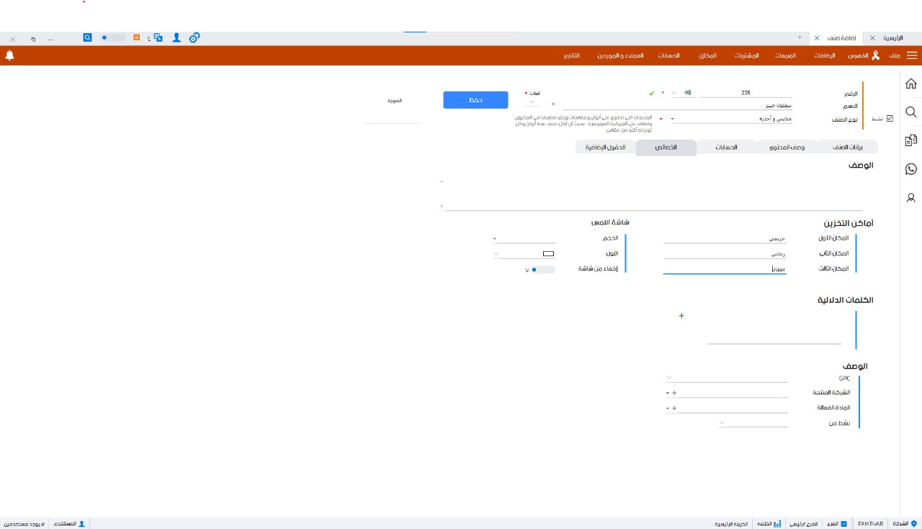Click the green plus to add keyword
Screen dimensions: 922x529
[x=681, y=315]
